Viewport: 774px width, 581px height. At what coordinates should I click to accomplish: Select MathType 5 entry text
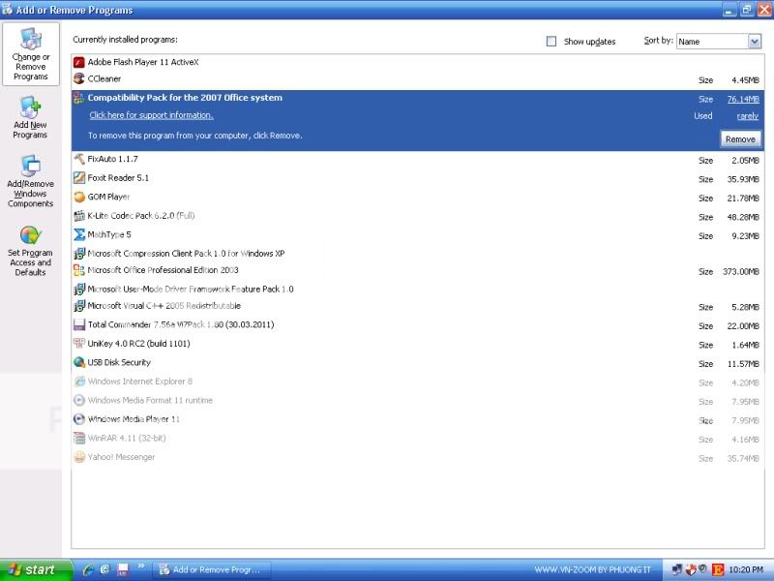(x=109, y=234)
